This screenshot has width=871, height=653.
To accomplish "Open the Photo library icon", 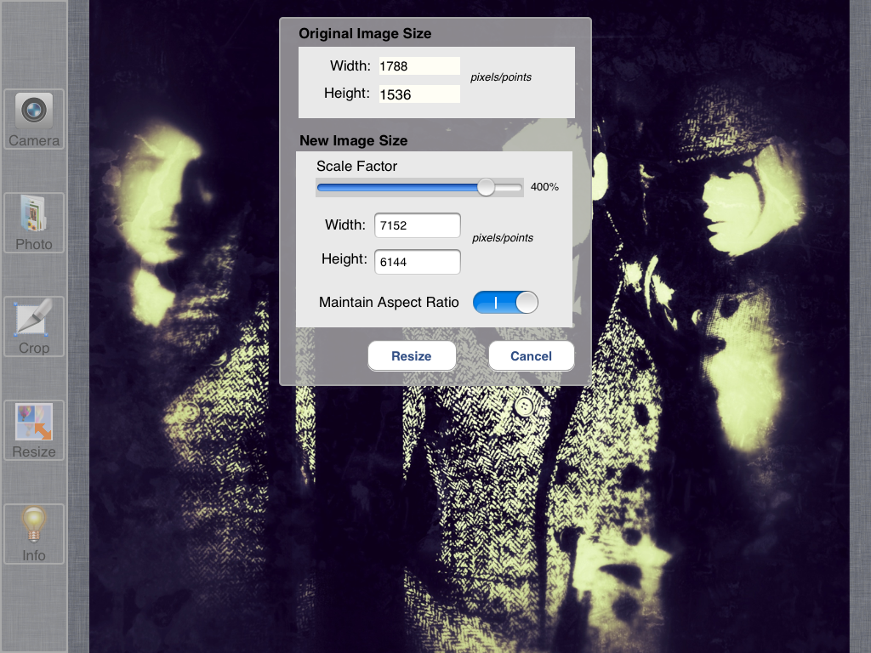I will (x=34, y=223).
